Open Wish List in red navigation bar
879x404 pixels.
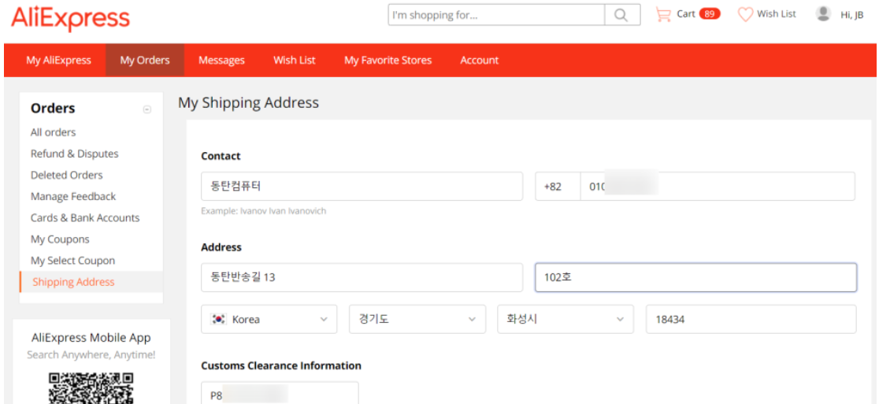[295, 60]
